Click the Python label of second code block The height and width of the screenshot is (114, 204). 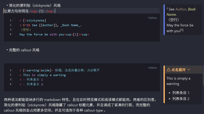pyautogui.click(x=153, y=68)
